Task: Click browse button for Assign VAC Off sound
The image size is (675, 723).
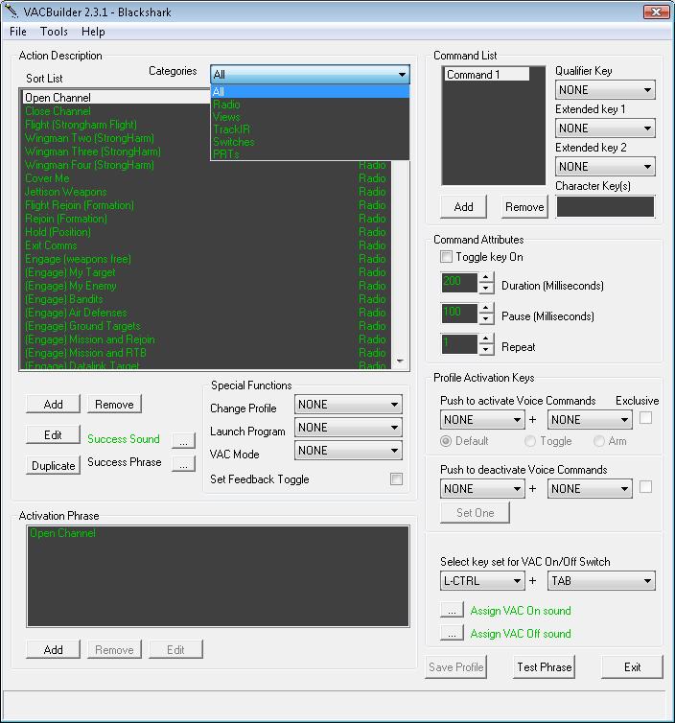Action: [x=452, y=633]
